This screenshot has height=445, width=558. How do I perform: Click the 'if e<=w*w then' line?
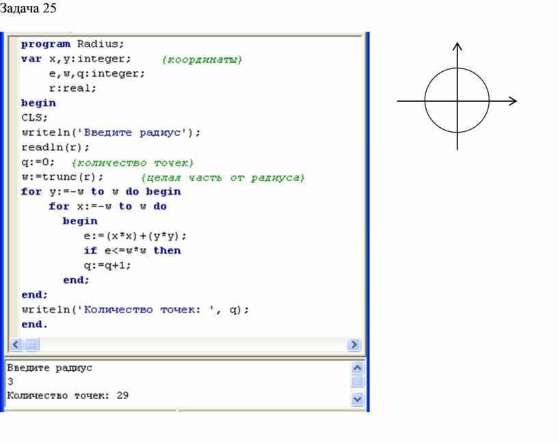coord(132,250)
